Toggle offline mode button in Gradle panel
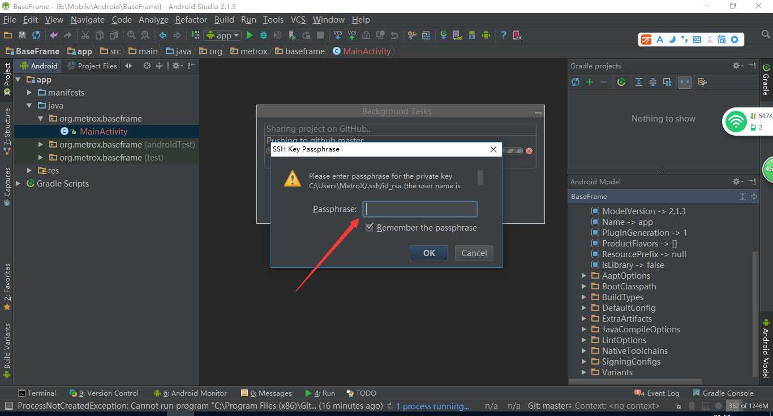 point(685,82)
